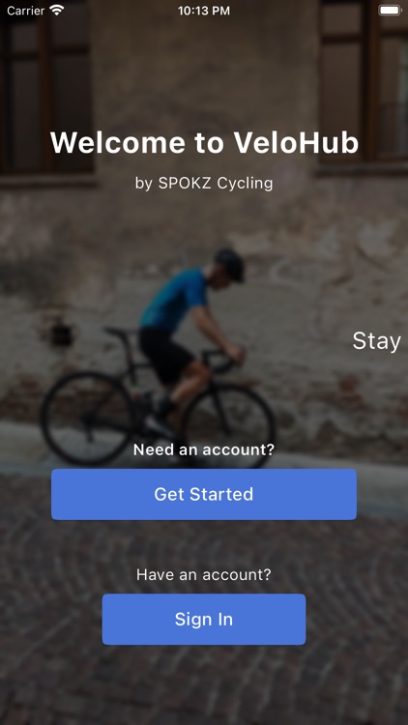Tap the Sign In button
The height and width of the screenshot is (725, 408).
[204, 619]
